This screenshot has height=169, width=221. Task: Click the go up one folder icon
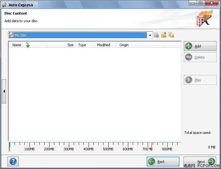[x=157, y=35]
